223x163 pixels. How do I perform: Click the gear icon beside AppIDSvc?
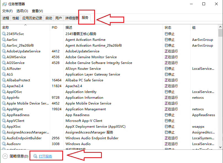[4, 92]
